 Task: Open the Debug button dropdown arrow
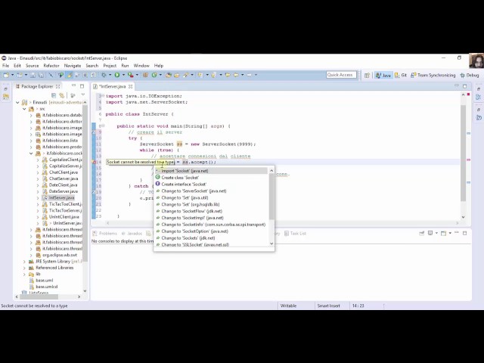[110, 75]
